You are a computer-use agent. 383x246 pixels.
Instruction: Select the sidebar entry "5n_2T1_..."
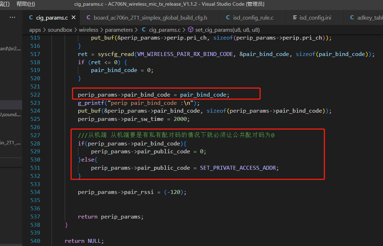pos(11,143)
